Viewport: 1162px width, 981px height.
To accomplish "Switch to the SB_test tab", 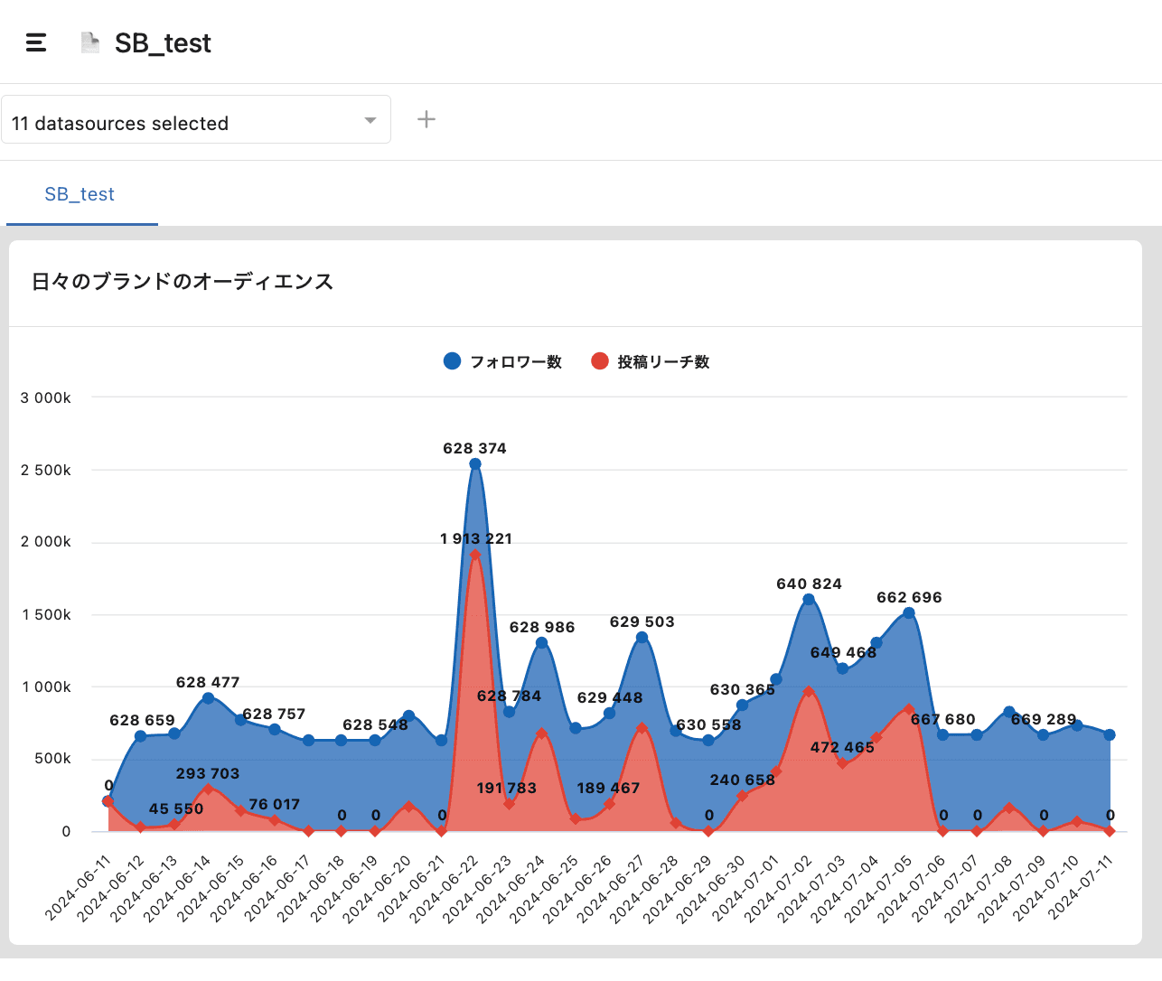I will [80, 194].
